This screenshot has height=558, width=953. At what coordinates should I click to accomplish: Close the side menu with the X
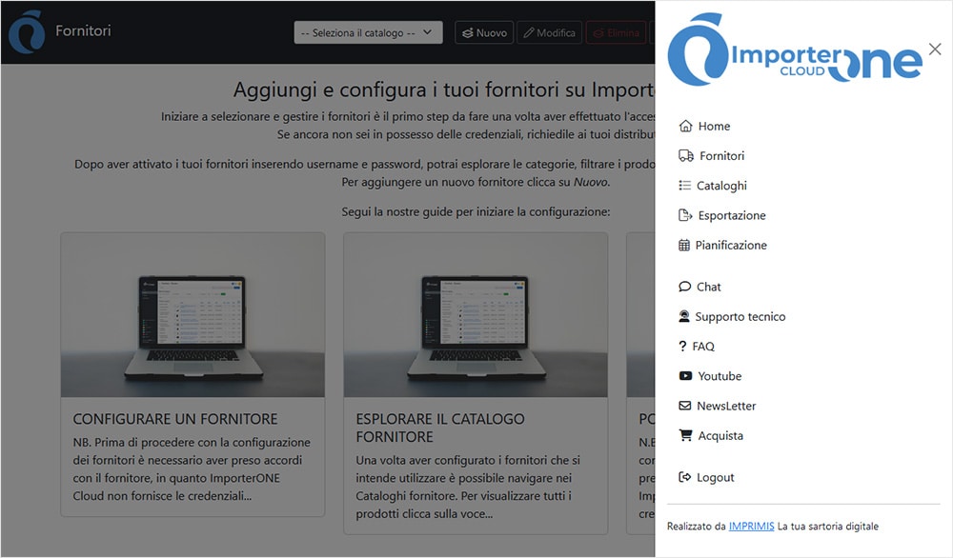pos(935,50)
